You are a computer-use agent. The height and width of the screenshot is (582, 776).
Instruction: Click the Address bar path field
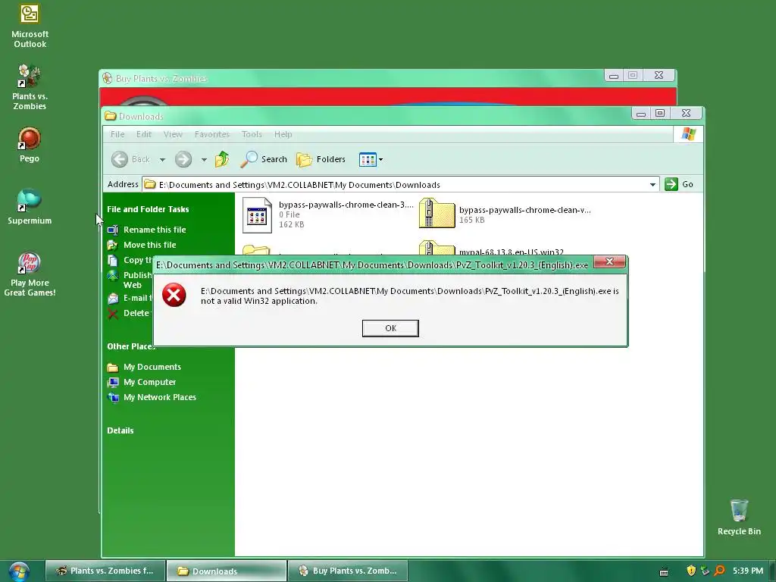click(400, 185)
